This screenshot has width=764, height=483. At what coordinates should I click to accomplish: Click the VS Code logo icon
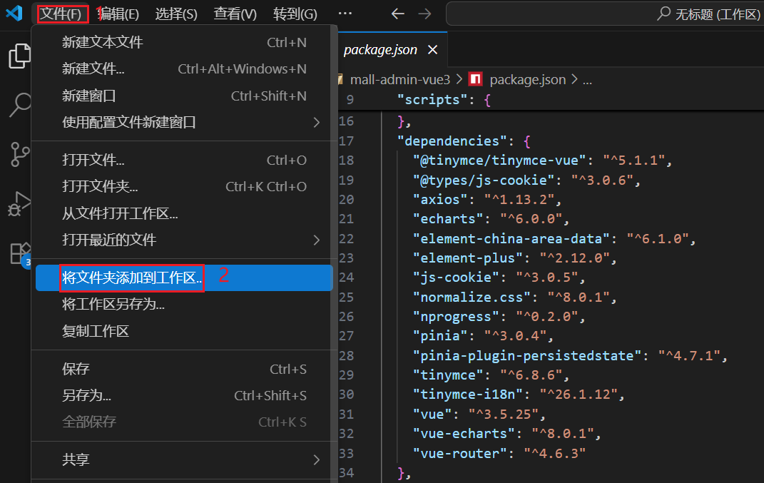click(14, 14)
